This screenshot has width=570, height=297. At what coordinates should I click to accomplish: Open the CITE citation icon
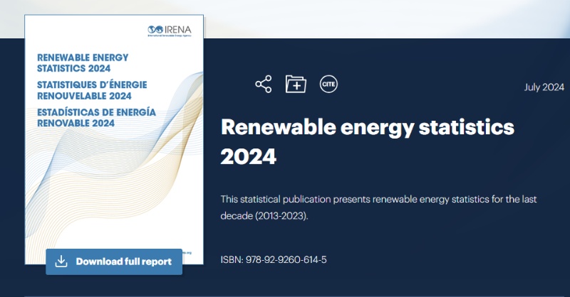coord(328,84)
